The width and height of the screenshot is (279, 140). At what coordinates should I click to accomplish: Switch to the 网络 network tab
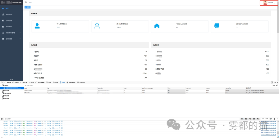pyautogui.click(x=31, y=83)
